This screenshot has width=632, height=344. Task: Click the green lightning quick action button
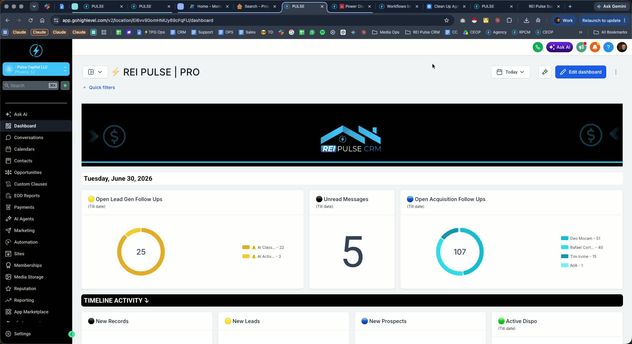pos(65,86)
